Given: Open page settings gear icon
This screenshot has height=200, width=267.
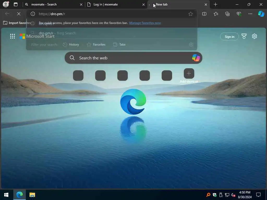Looking at the screenshot, I should pyautogui.click(x=254, y=36).
